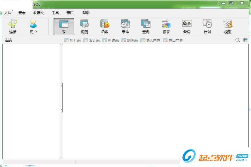Image resolution: width=251 pixels, height=167 pixels.
Task: Open the 备份 (Backup) toolbar icon
Action: tap(187, 26)
